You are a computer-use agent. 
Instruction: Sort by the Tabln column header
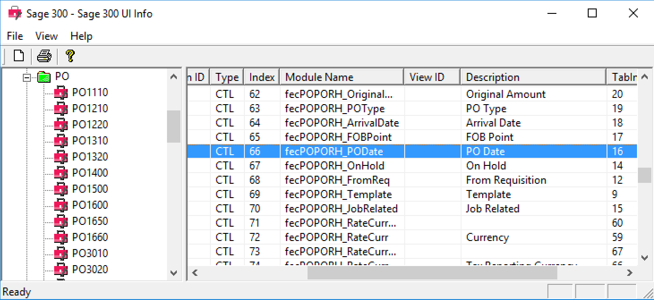(622, 77)
